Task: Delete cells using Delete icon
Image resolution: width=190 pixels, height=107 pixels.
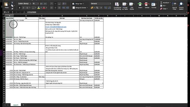Action: coord(147,4)
